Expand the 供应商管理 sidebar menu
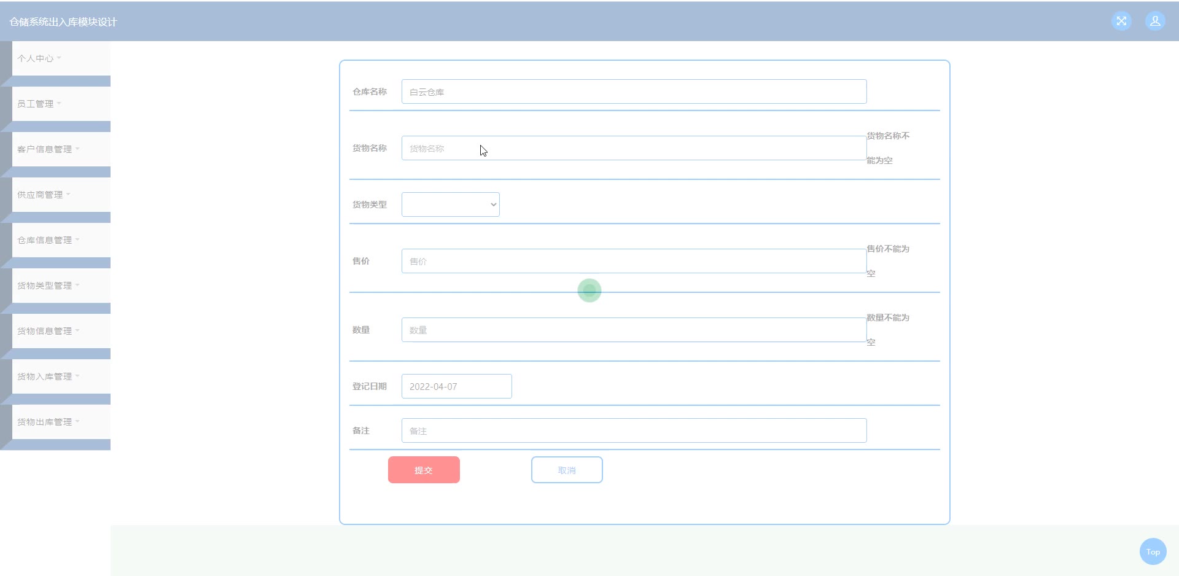This screenshot has height=576, width=1179. [x=61, y=195]
